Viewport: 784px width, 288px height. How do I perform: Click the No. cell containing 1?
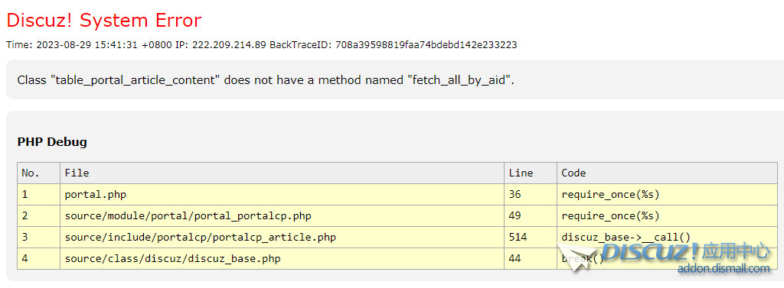coord(38,195)
